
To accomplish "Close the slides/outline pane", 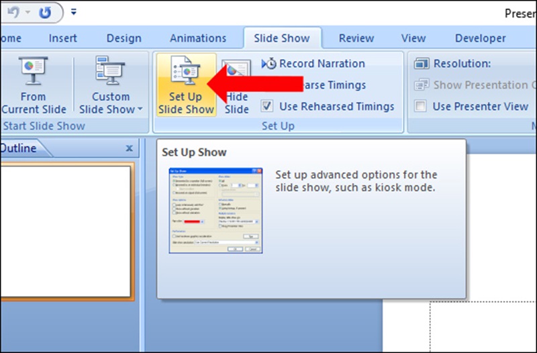I will coord(129,148).
